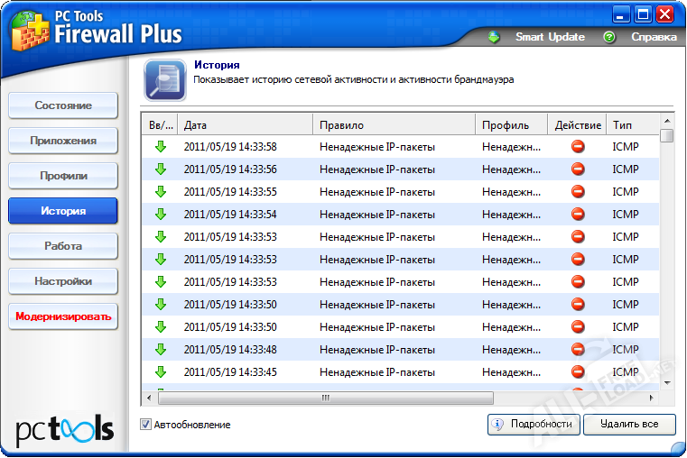
Task: Sort by the Дата column header
Action: [245, 125]
